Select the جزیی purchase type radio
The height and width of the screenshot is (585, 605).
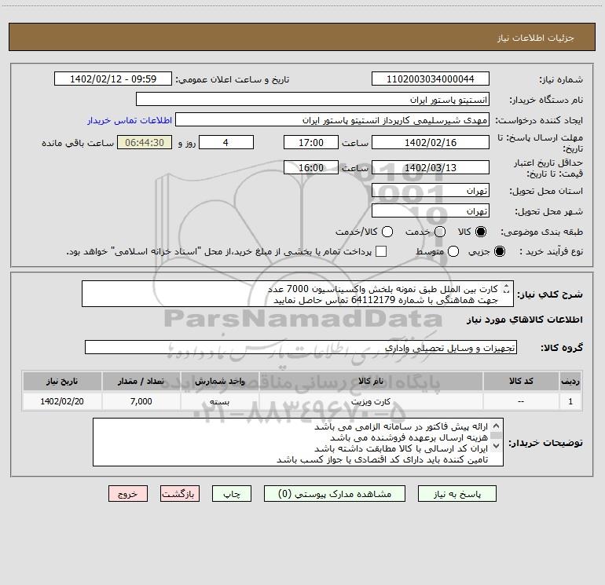tap(500, 251)
